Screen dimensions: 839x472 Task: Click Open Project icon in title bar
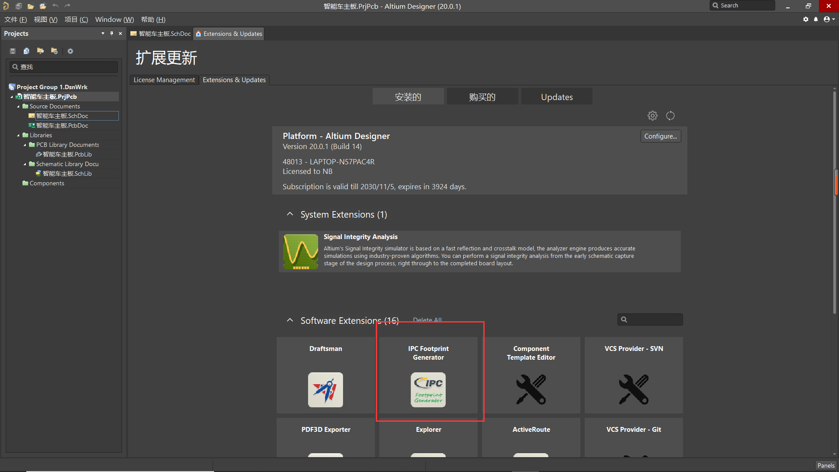pyautogui.click(x=43, y=6)
